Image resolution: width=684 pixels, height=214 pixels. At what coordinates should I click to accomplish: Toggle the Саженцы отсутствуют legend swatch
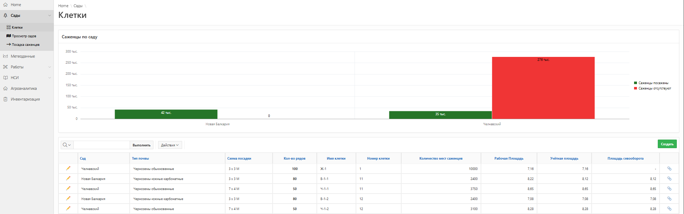click(636, 88)
